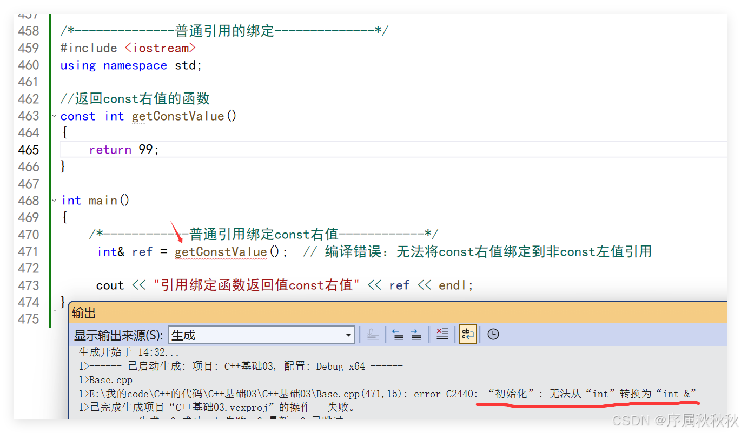Viewport: 741px width, 433px height.
Task: Go to the previous message in Output
Action: pos(398,335)
